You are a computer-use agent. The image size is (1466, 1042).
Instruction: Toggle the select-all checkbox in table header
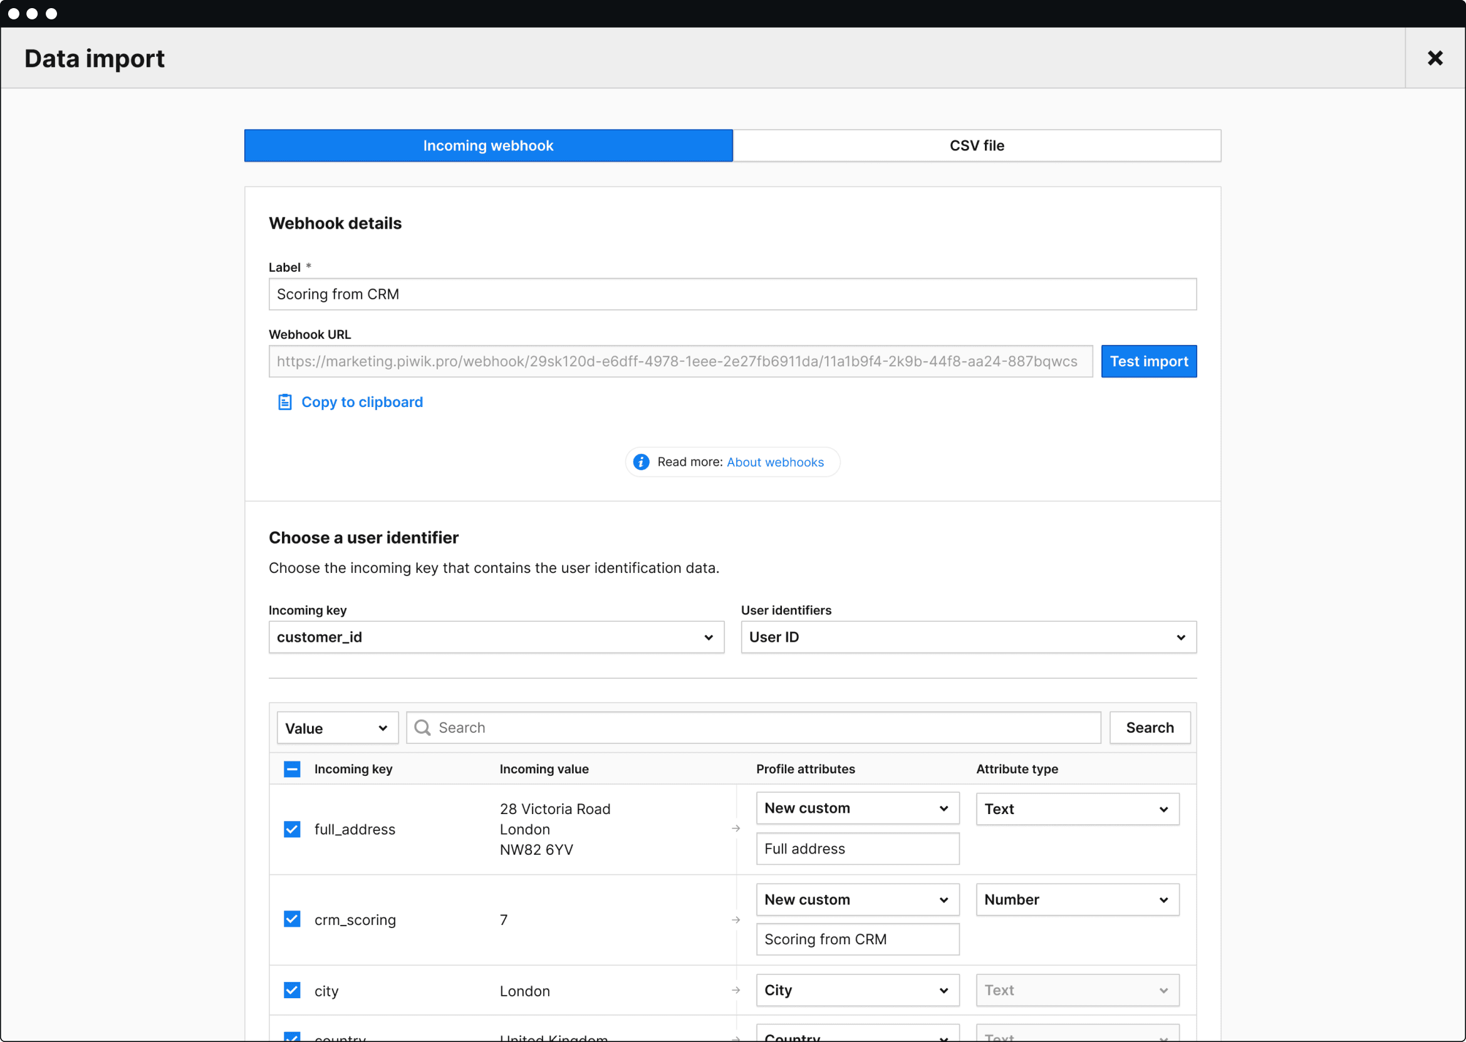pyautogui.click(x=292, y=770)
